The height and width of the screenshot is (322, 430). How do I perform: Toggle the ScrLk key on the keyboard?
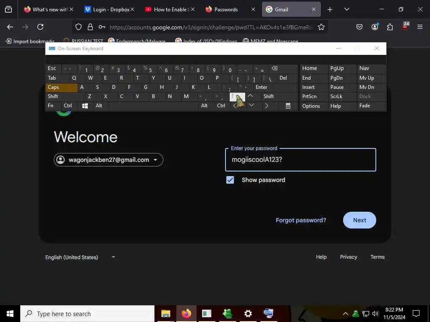pyautogui.click(x=342, y=96)
